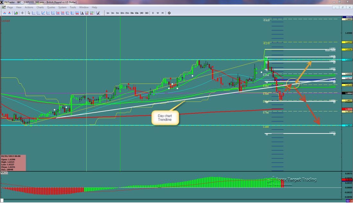Activate the crosshair cursor tool

[x=22, y=13]
